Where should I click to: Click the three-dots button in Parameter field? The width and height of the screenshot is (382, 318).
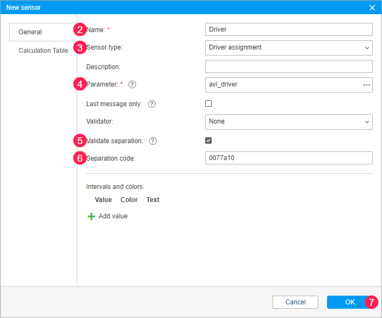tap(366, 85)
